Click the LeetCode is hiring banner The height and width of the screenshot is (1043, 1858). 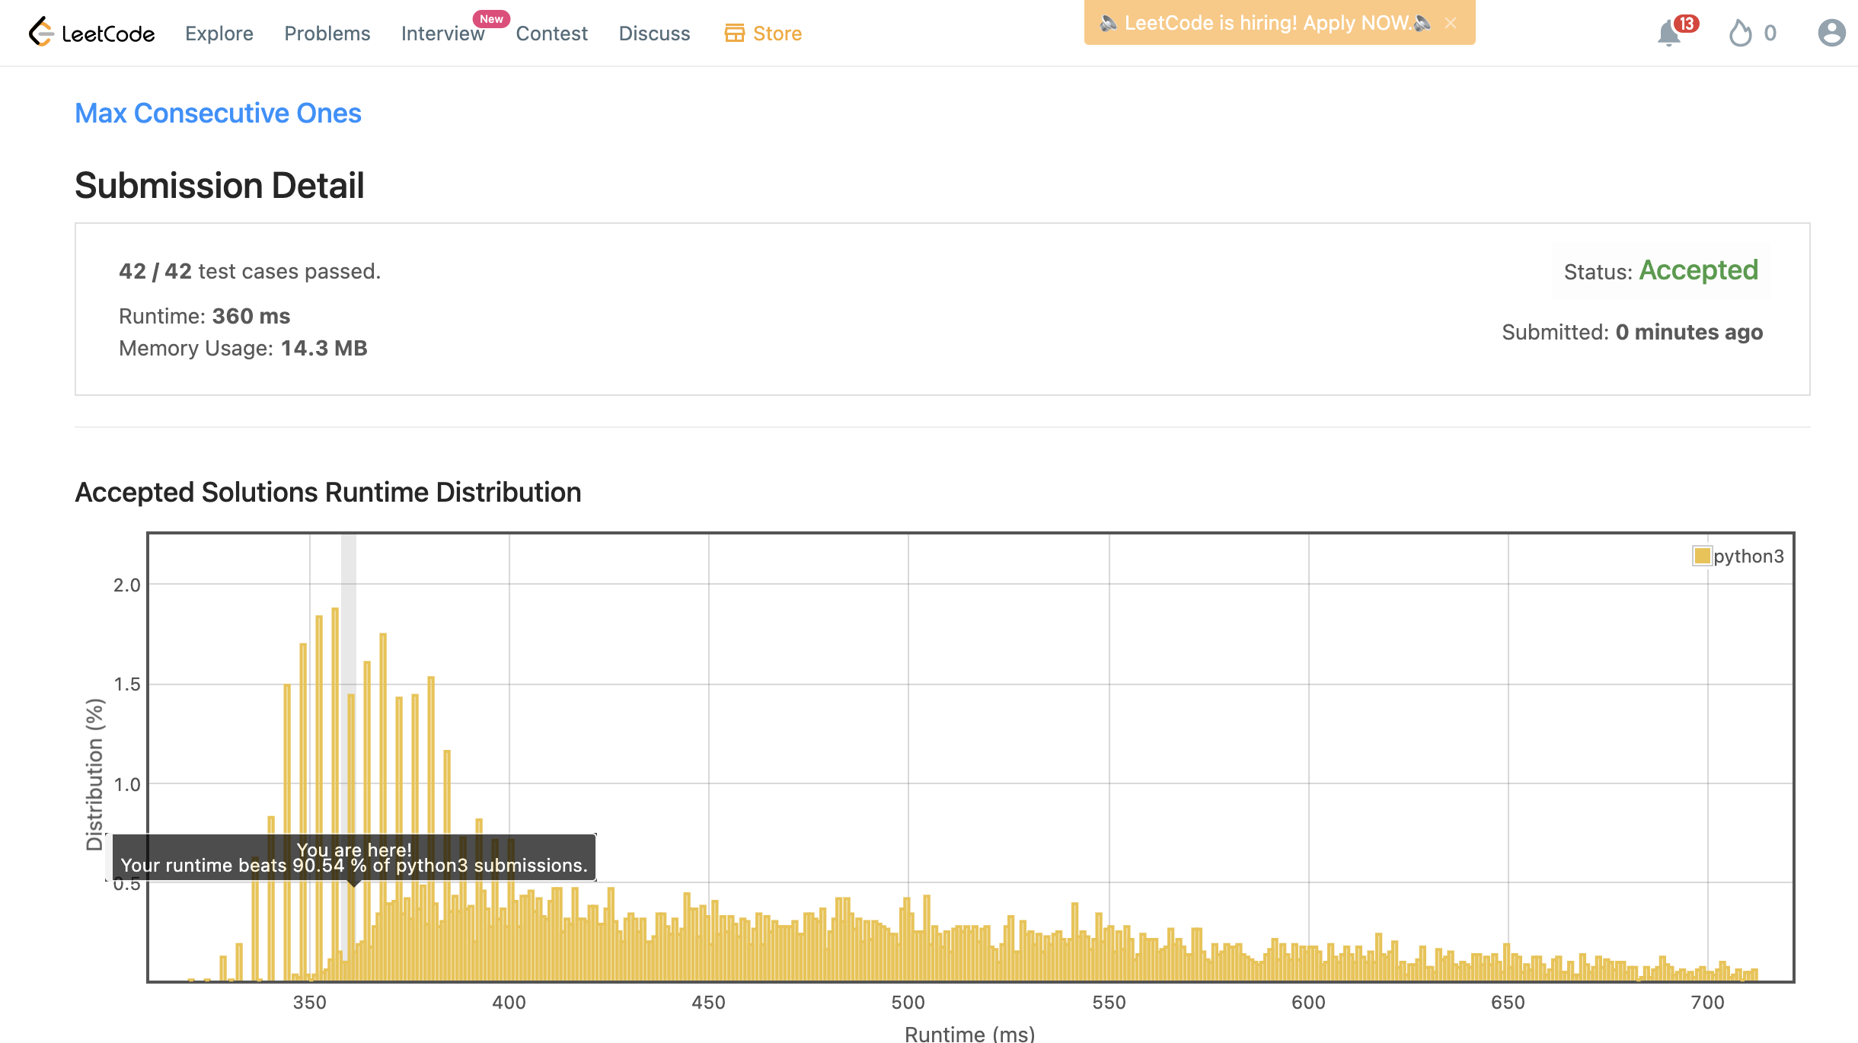tap(1267, 23)
